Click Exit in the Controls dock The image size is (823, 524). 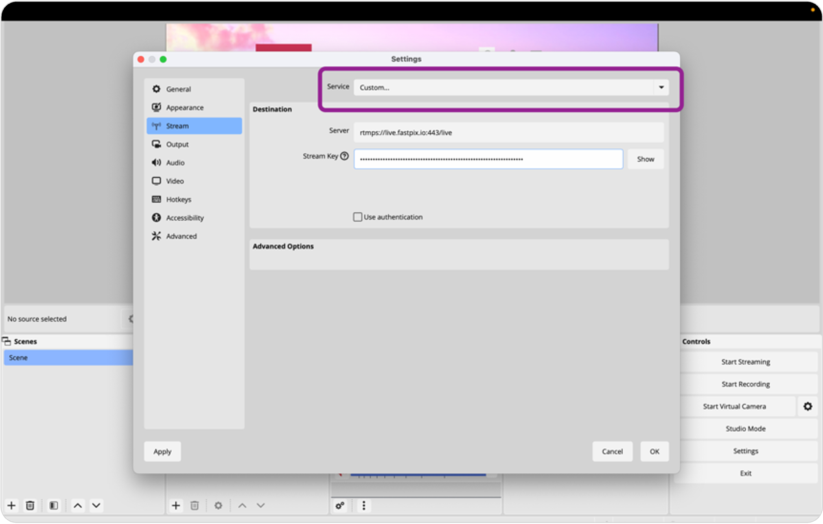pos(746,473)
